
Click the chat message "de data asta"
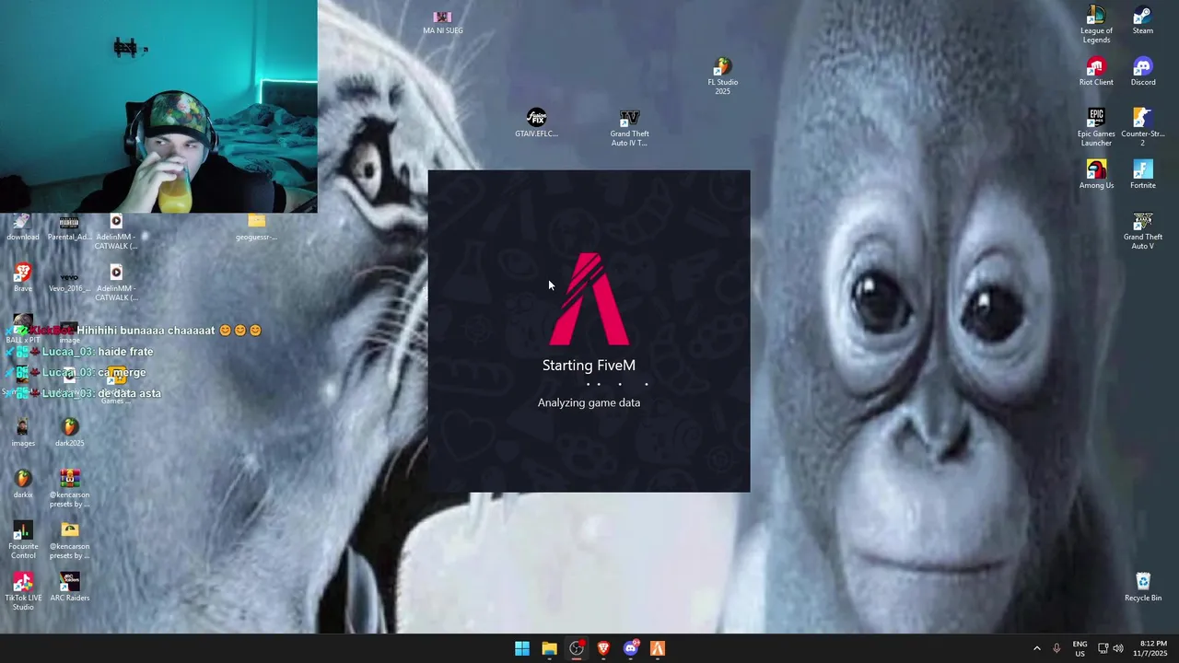tap(129, 393)
